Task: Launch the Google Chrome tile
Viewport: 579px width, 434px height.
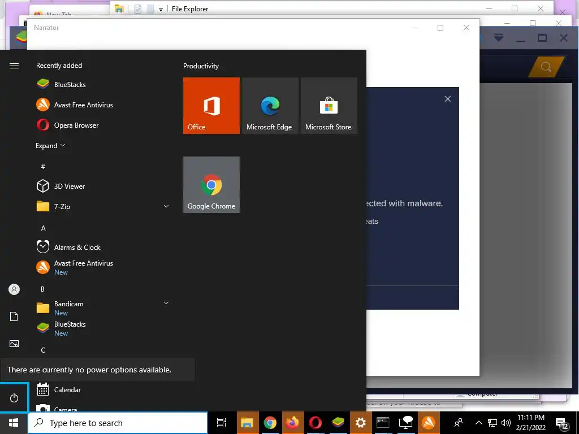Action: coord(211,185)
